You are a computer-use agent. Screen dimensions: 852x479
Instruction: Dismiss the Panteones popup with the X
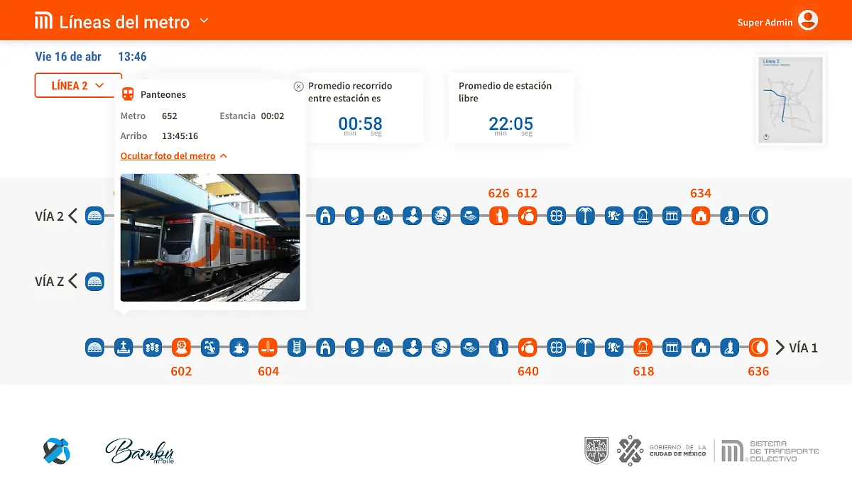point(298,86)
